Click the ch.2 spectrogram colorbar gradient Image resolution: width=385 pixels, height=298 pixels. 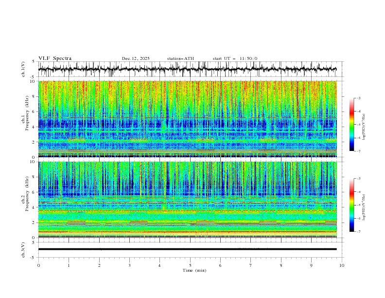(351, 205)
